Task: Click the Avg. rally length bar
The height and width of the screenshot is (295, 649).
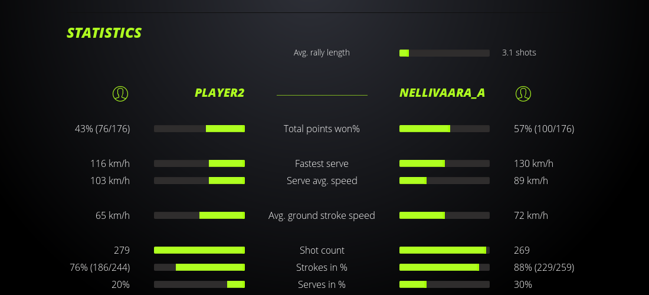Action: click(x=444, y=53)
